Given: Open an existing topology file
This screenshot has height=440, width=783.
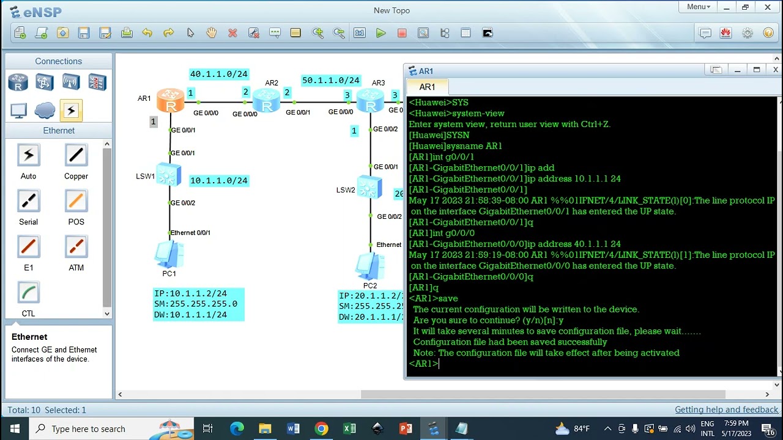Looking at the screenshot, I should click(62, 33).
